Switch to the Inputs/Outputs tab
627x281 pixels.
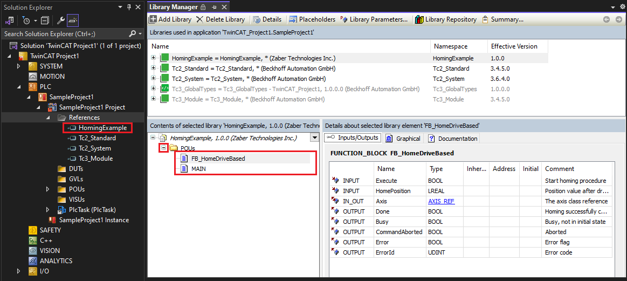(353, 138)
